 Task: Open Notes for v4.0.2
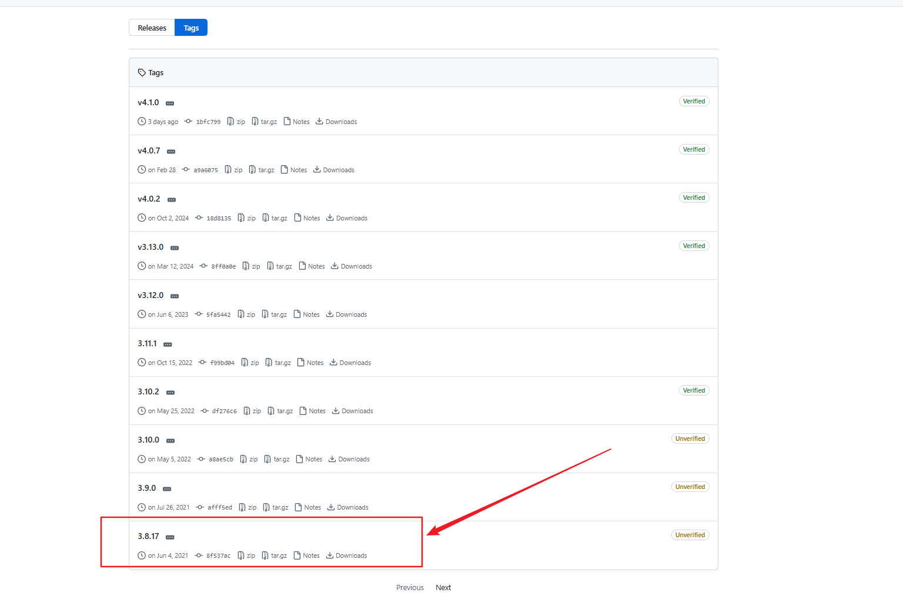(307, 218)
